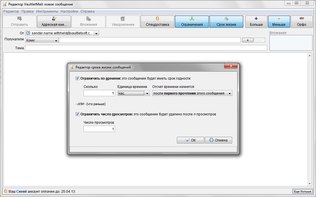316x197 pixels.
Task: Open the Настройки menu
Action: click(69, 11)
